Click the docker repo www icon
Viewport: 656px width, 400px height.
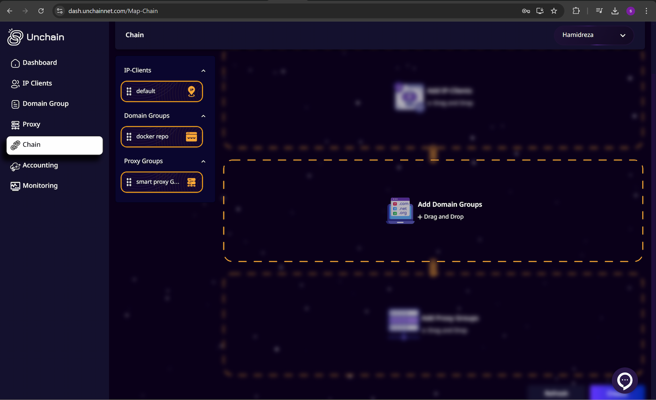click(x=191, y=137)
